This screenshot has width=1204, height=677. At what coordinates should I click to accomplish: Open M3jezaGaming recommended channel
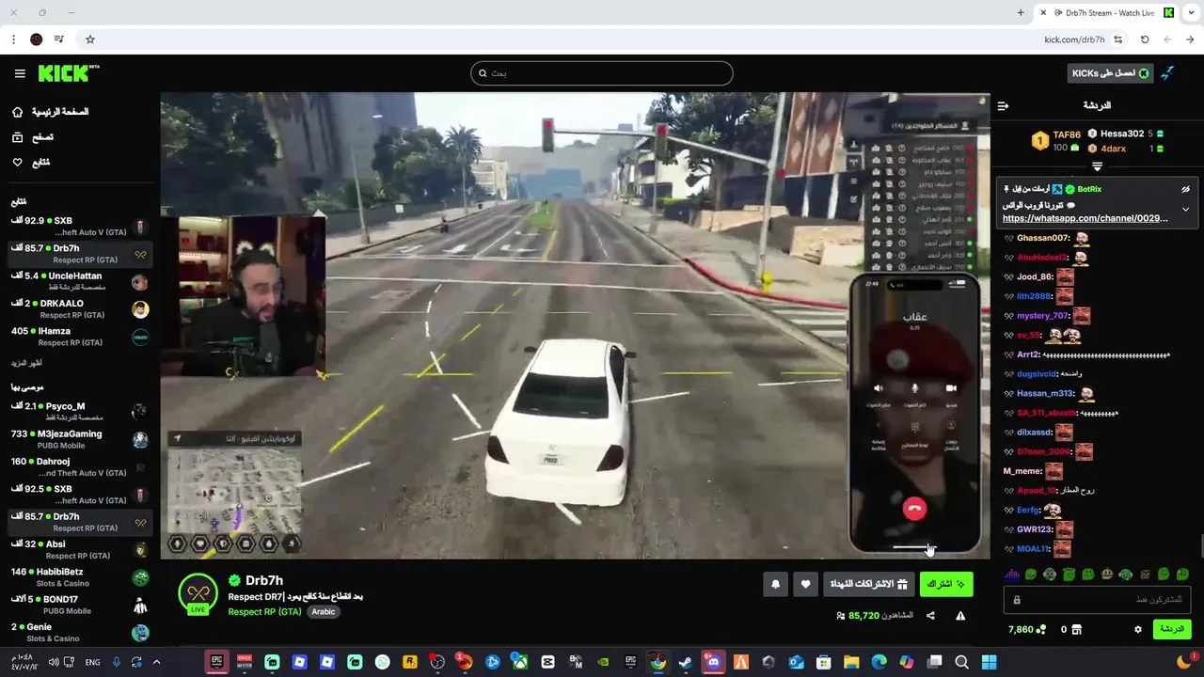pos(79,439)
